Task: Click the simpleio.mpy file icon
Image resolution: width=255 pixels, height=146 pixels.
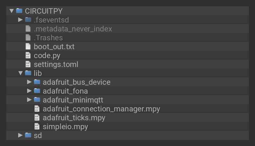Action: pyautogui.click(x=37, y=127)
